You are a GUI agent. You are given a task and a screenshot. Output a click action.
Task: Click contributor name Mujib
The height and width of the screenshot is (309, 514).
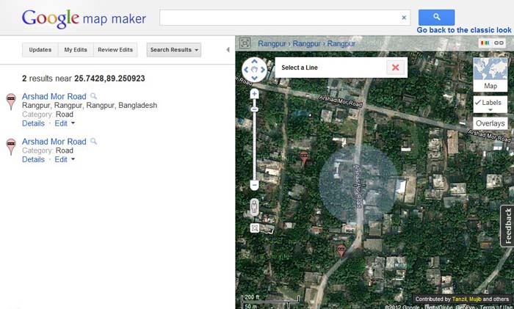(475, 299)
